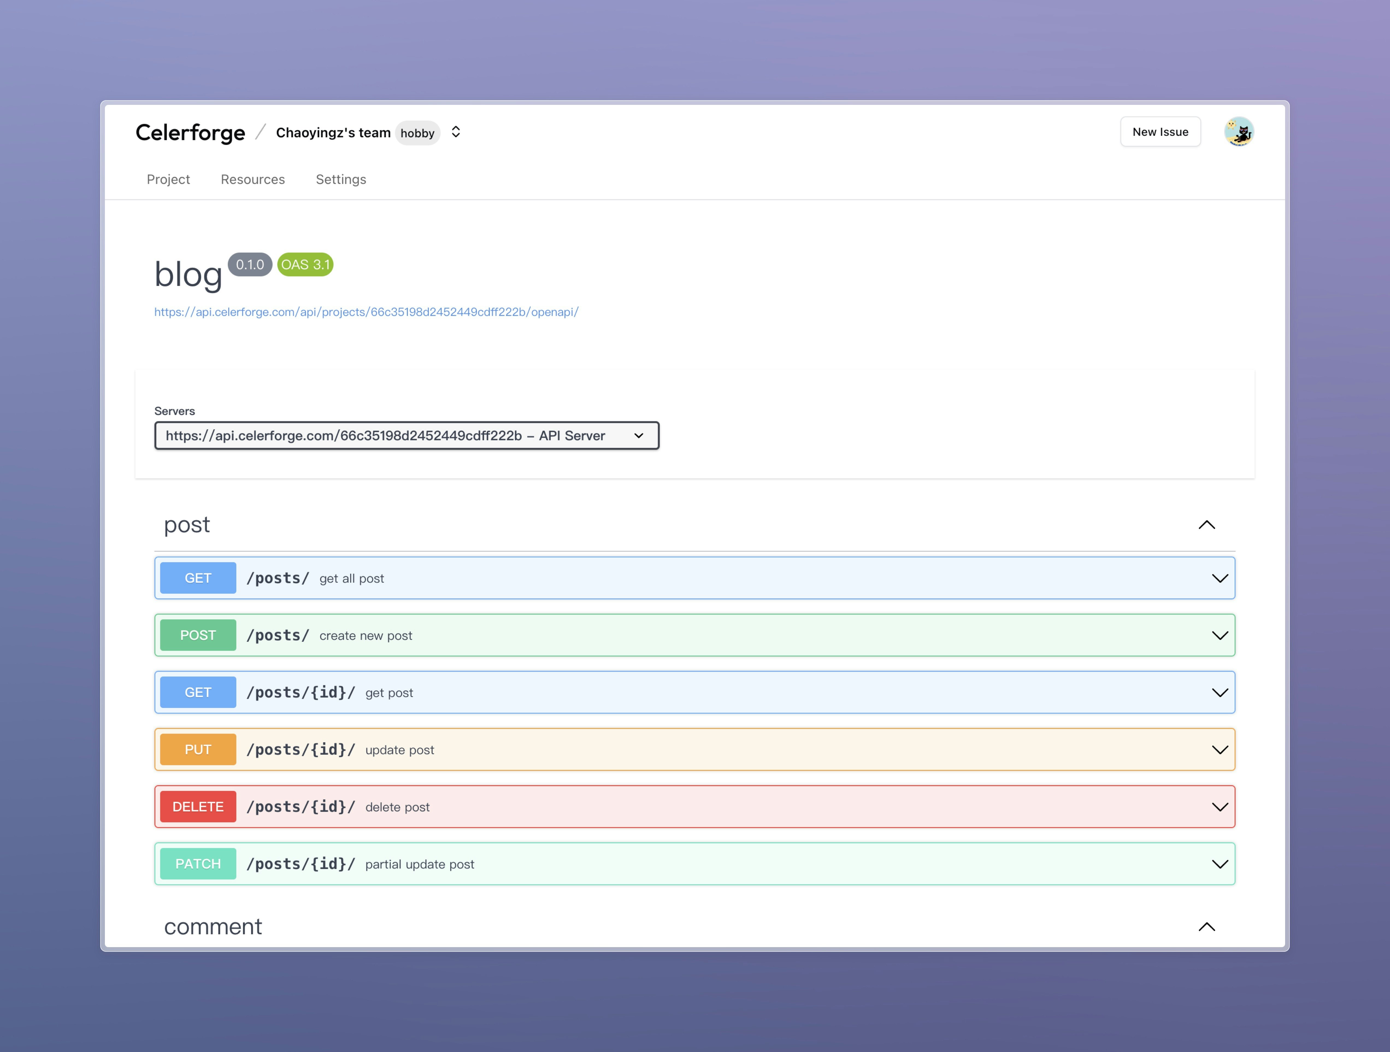The image size is (1390, 1052).
Task: Click the PATCH method badge
Action: point(198,864)
